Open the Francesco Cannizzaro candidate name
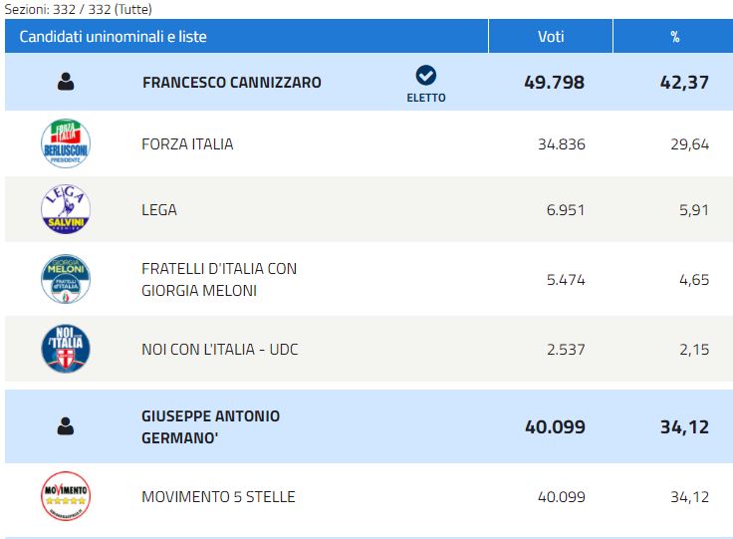733x539 pixels. [x=232, y=83]
